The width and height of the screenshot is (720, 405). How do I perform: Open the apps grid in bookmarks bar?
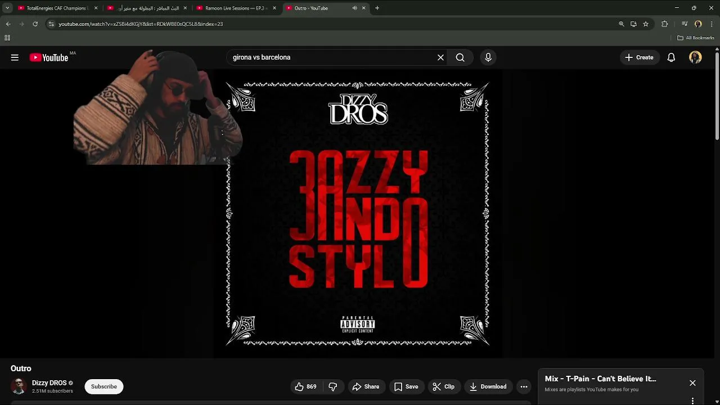7,38
